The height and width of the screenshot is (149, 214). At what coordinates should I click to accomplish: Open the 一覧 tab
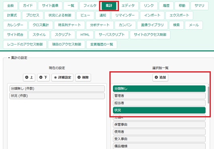(x=71, y=6)
